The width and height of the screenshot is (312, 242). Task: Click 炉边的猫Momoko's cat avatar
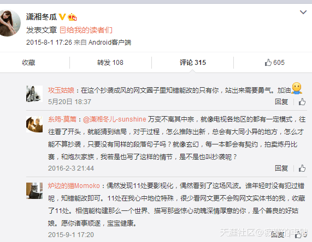tap(34, 191)
